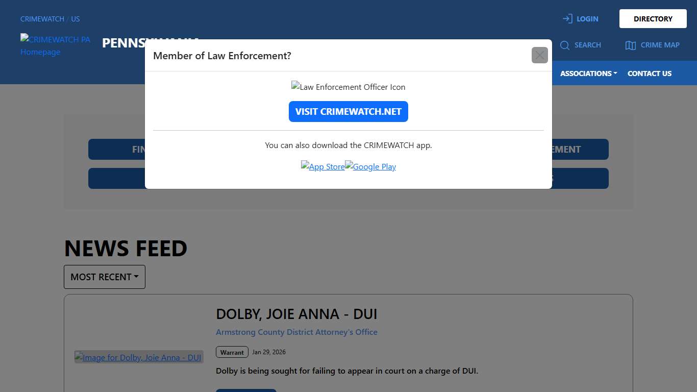The image size is (697, 392).
Task: Open the Contact Us menu item
Action: [x=649, y=73]
